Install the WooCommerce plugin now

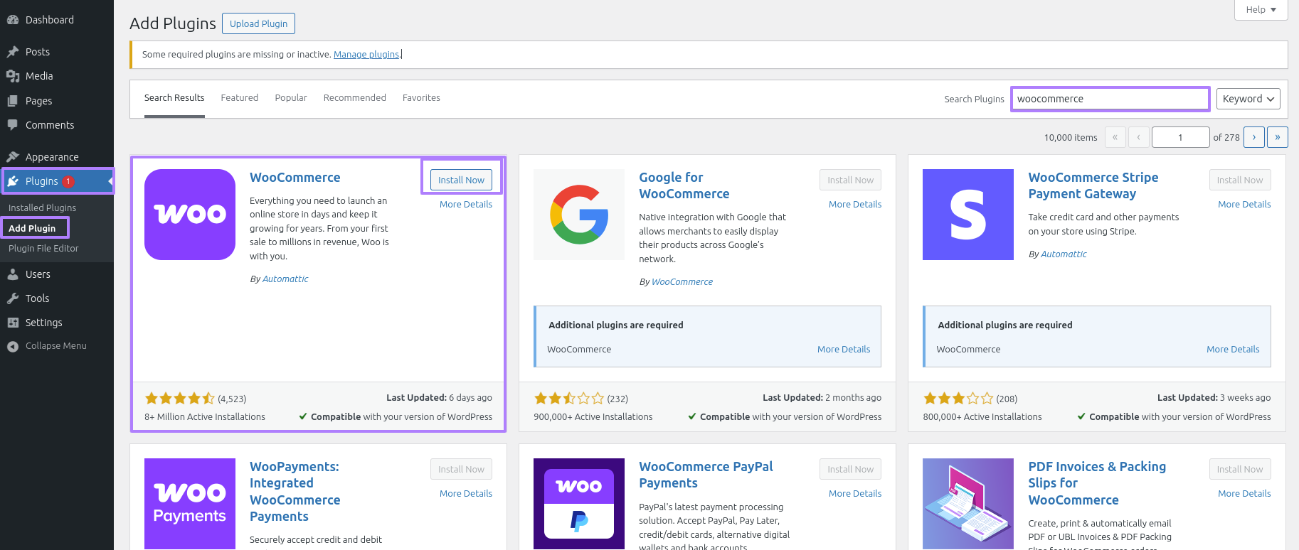pyautogui.click(x=461, y=180)
